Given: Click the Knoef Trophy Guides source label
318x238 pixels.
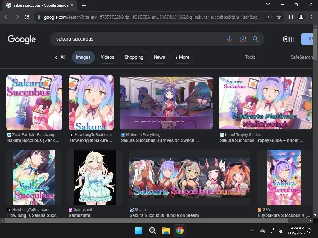Looking at the screenshot, I should click(x=243, y=135).
